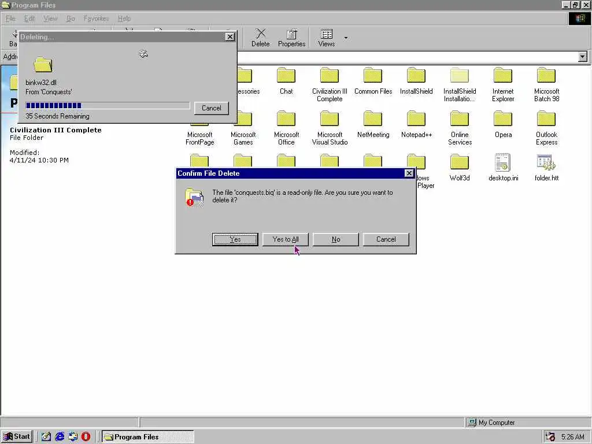
Task: Click Yes to All button
Action: pyautogui.click(x=286, y=239)
